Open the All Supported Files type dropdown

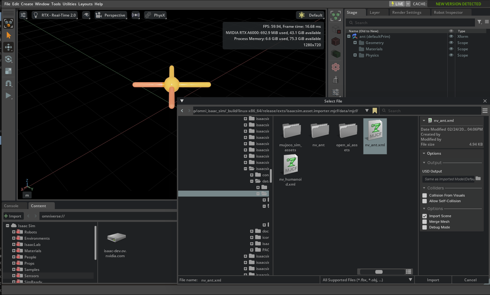[x=367, y=280]
